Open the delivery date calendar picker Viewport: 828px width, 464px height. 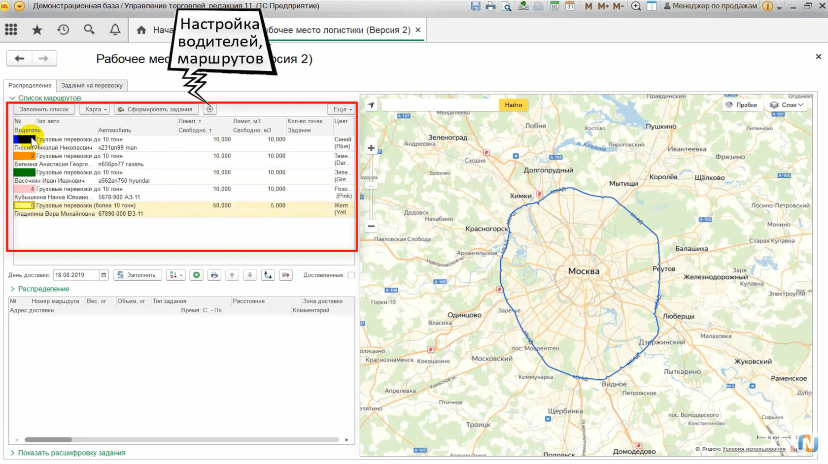(103, 275)
